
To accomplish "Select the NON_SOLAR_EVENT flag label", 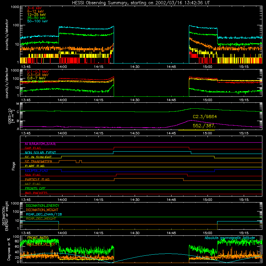I will [x=40, y=153].
